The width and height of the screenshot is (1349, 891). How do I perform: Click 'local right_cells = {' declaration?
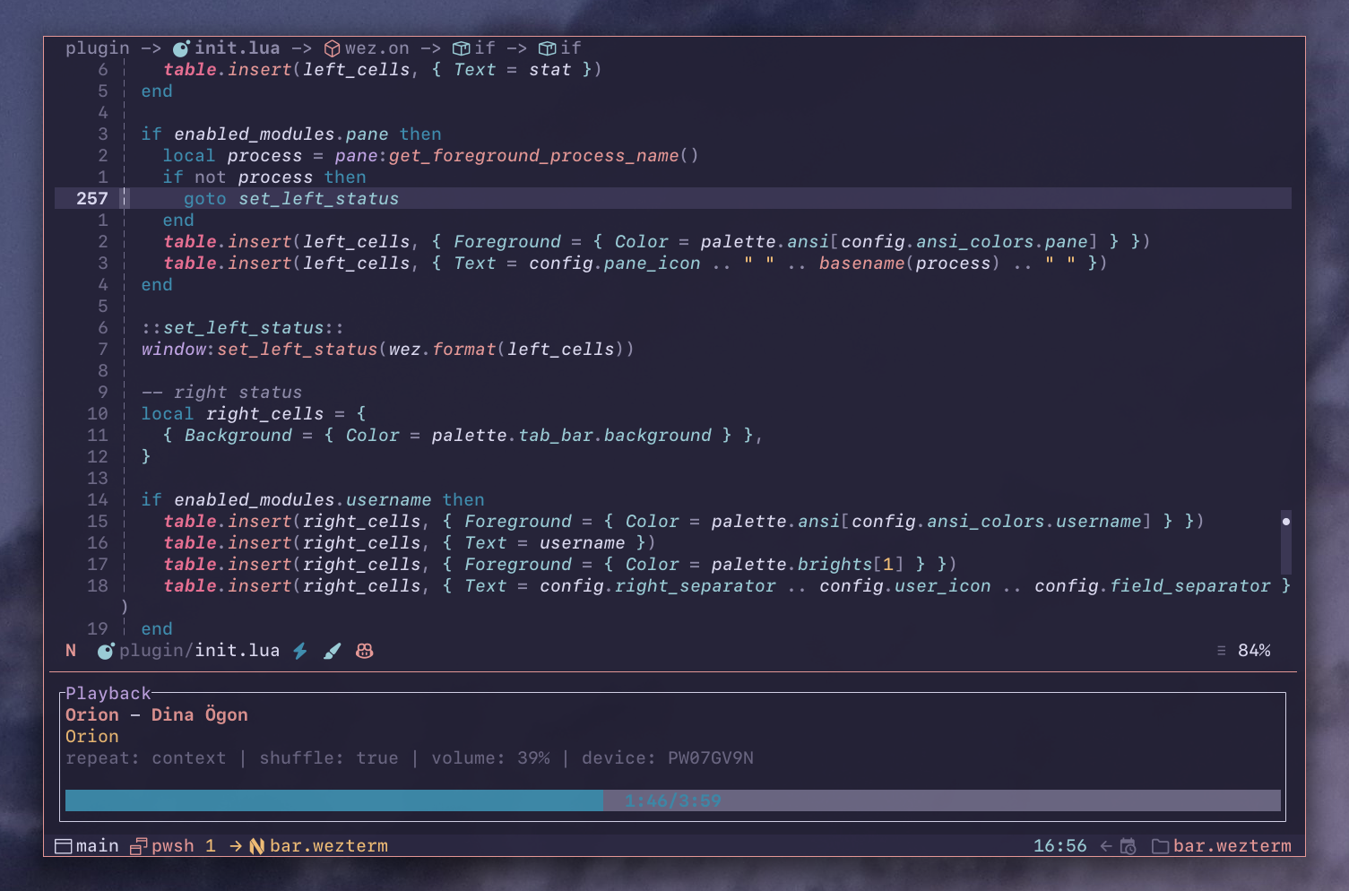click(254, 414)
